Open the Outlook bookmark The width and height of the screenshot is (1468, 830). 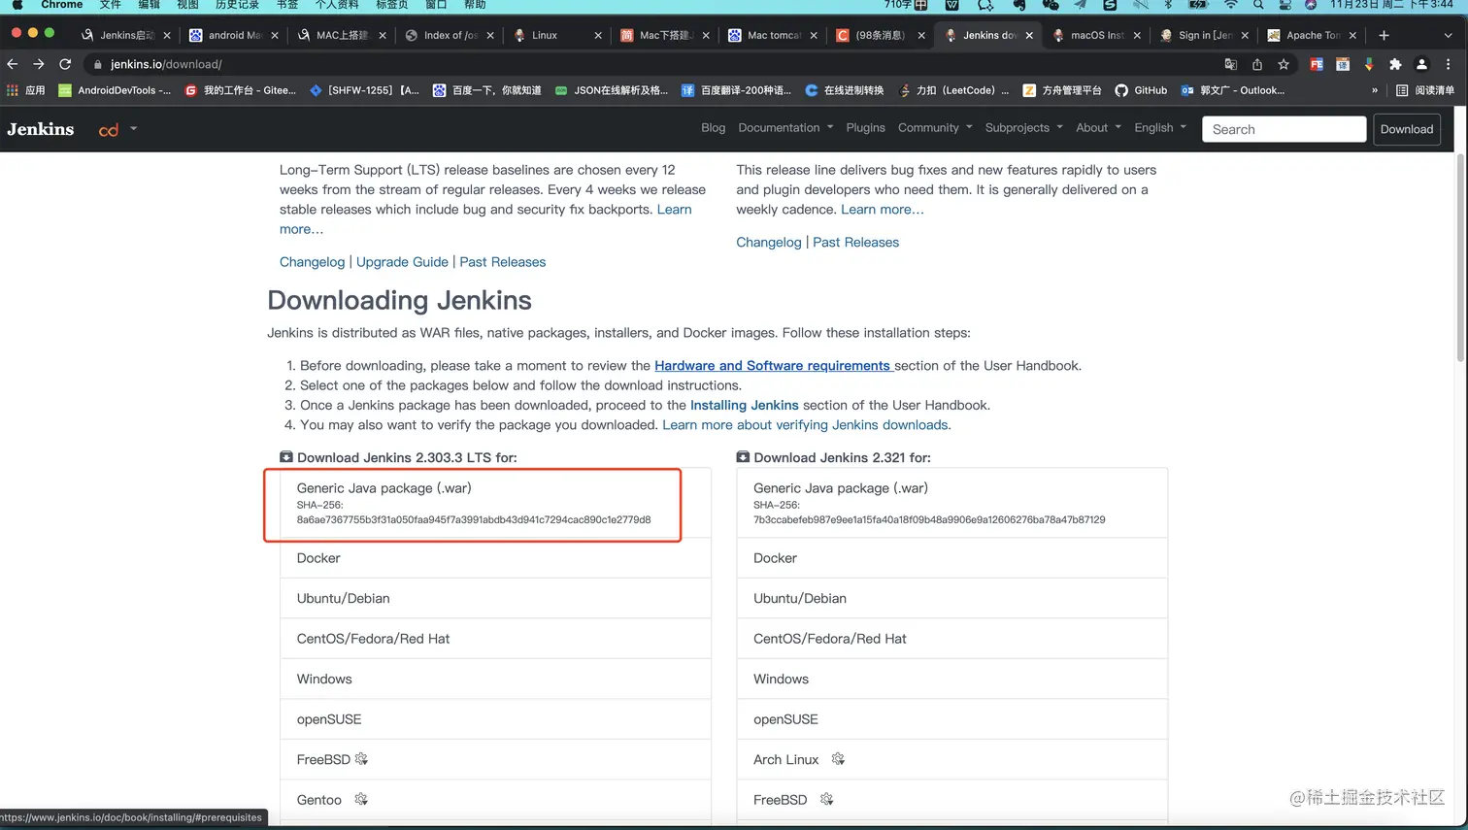[x=1233, y=90]
